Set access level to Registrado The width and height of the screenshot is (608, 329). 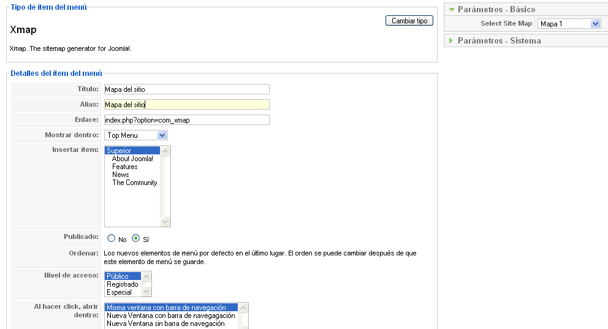123,284
